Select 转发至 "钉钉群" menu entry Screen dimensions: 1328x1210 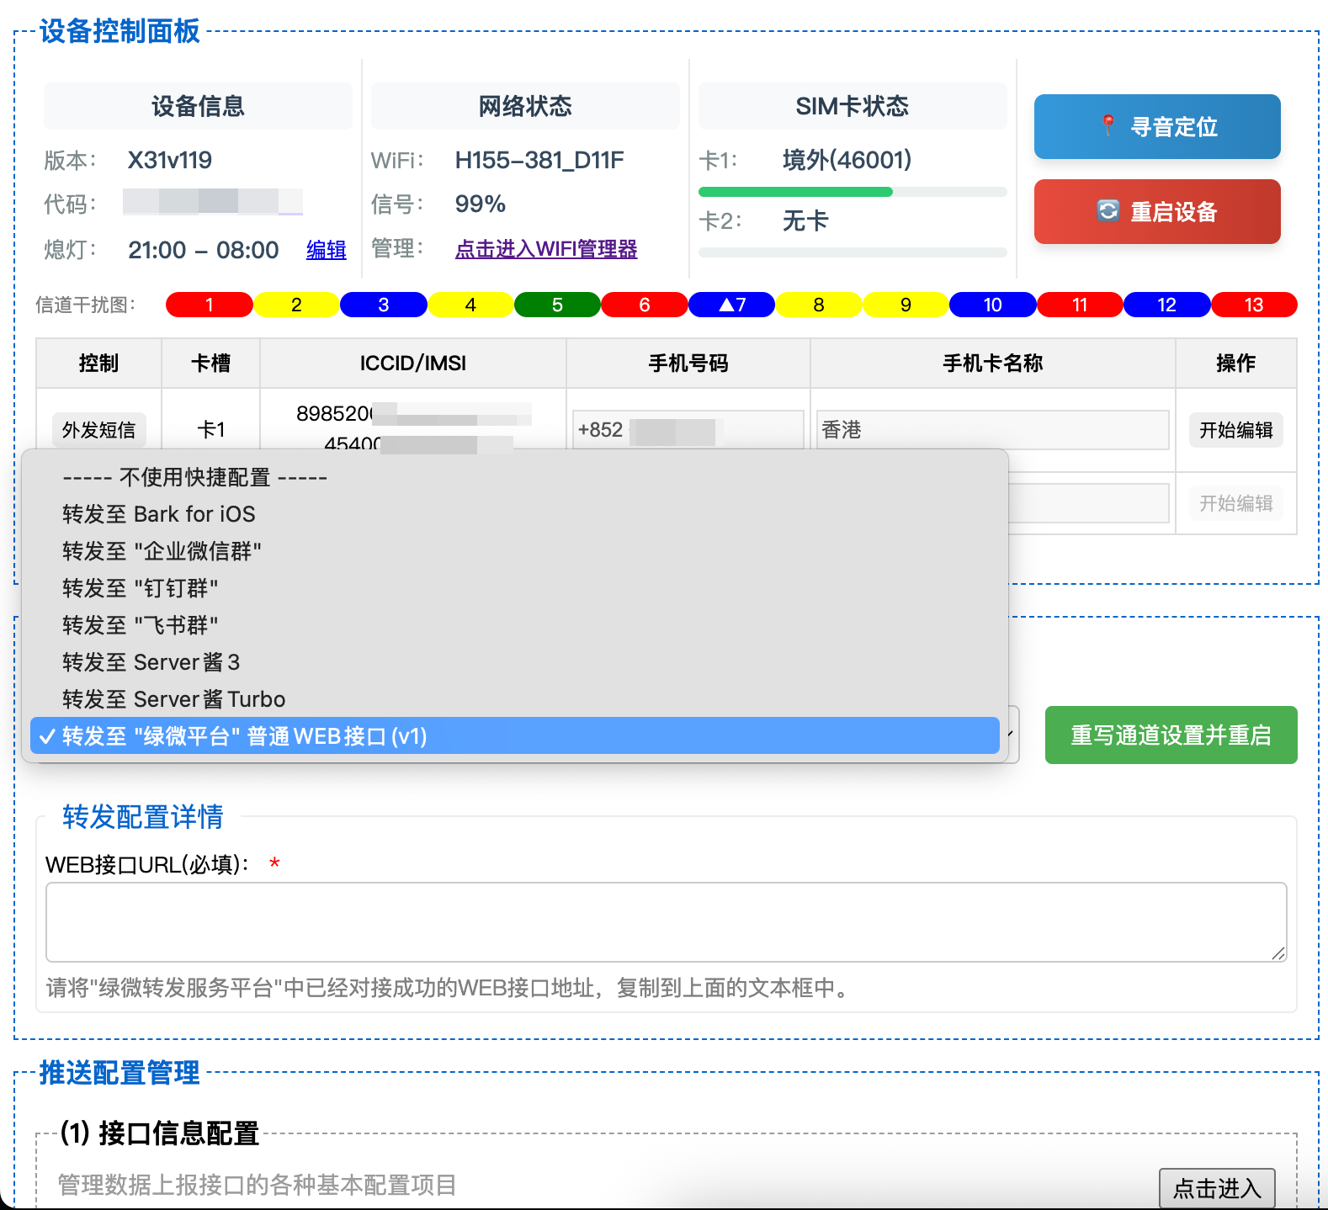click(140, 588)
